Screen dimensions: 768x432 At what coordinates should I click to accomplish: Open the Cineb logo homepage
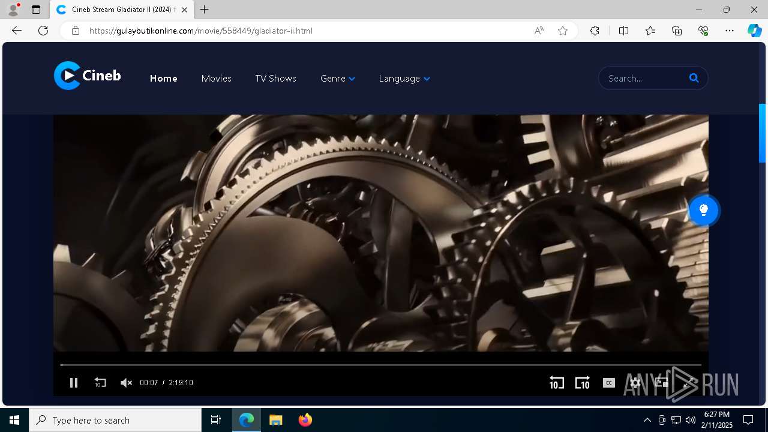88,76
